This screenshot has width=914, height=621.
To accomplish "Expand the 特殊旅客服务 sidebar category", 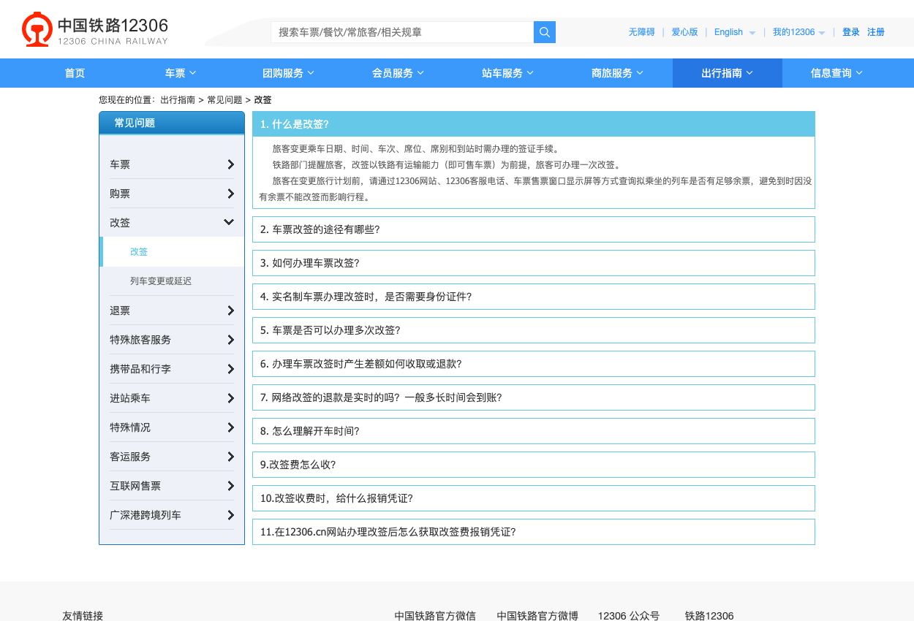I will 172,340.
